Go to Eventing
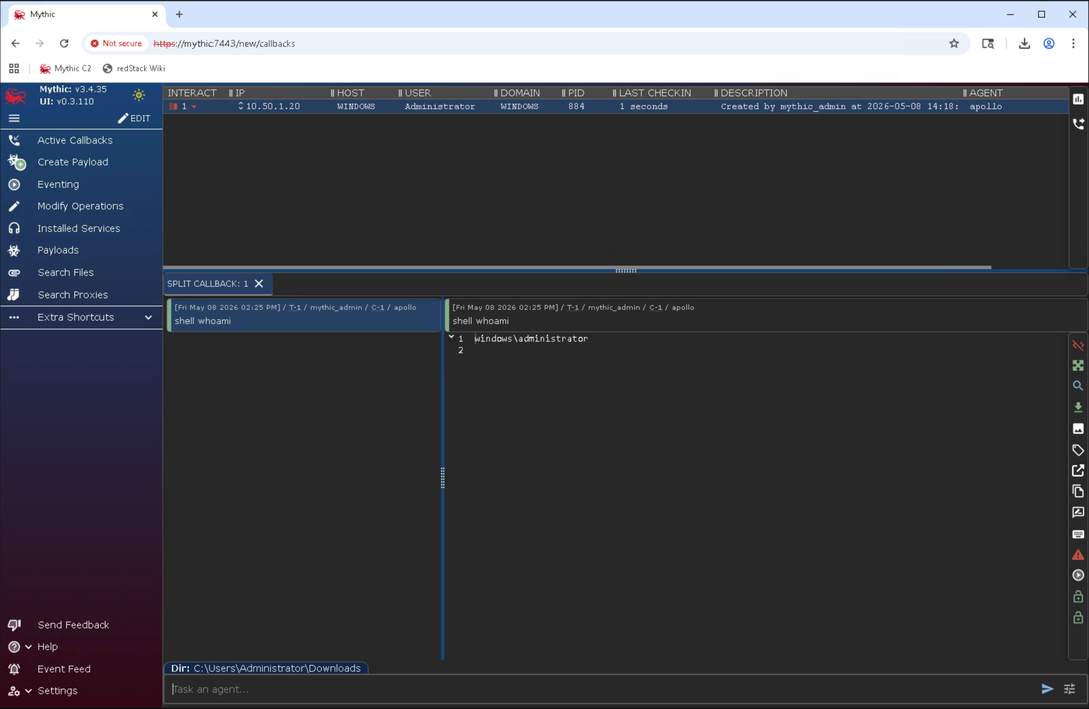The width and height of the screenshot is (1089, 709). pyautogui.click(x=58, y=184)
